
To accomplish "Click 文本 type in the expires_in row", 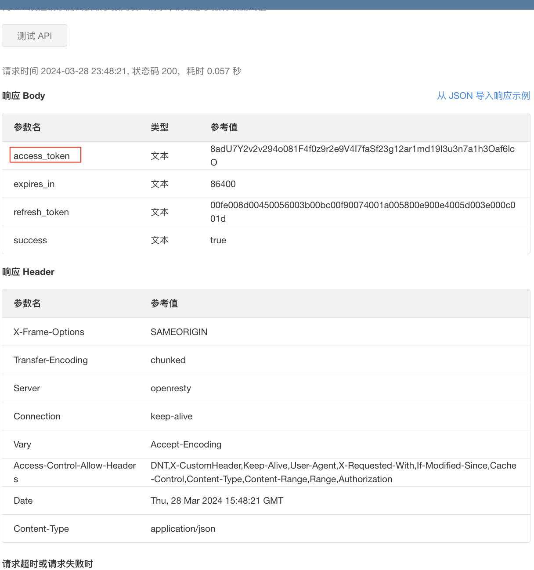I will [x=159, y=184].
